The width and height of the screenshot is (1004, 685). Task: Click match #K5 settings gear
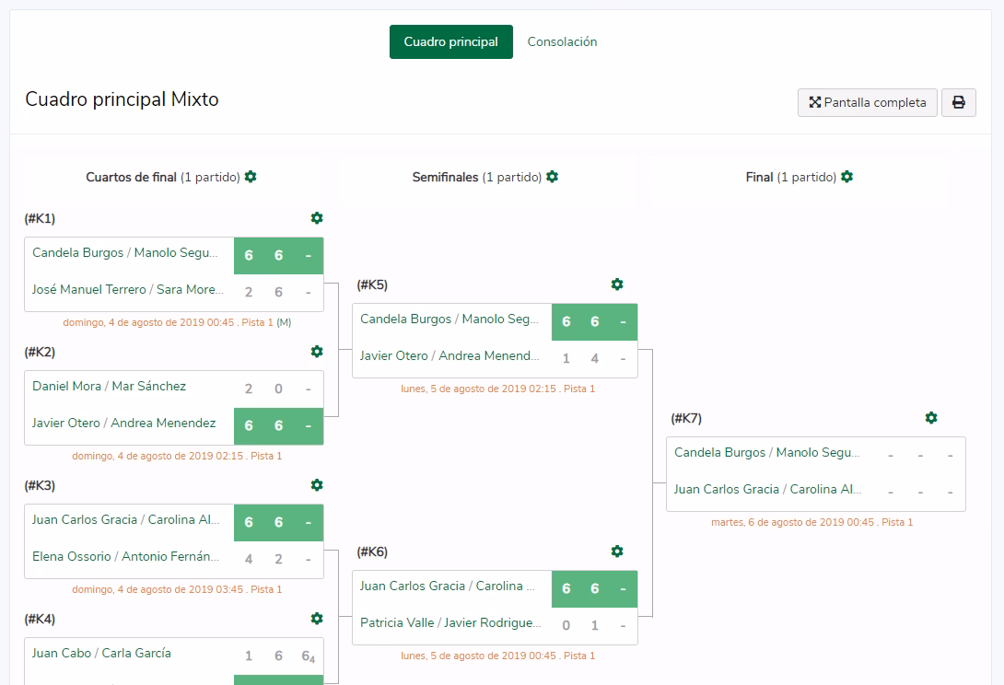tap(617, 284)
